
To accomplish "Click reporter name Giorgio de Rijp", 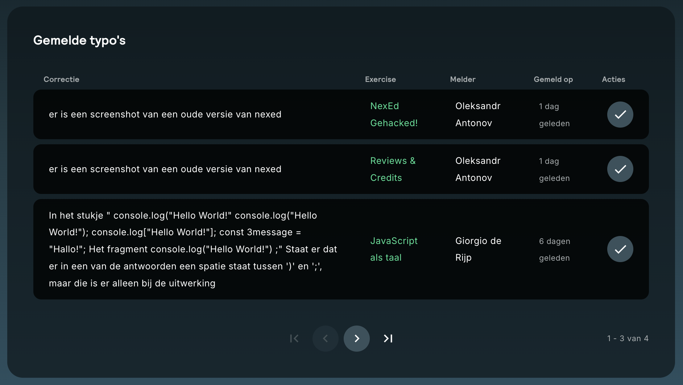I will pyautogui.click(x=478, y=249).
